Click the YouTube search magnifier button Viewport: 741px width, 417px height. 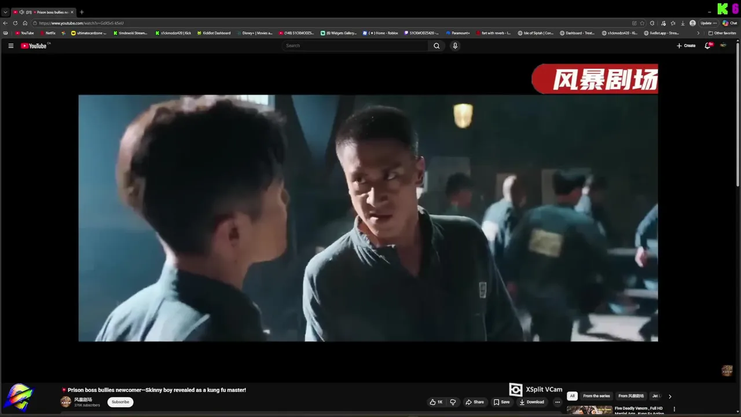click(436, 46)
